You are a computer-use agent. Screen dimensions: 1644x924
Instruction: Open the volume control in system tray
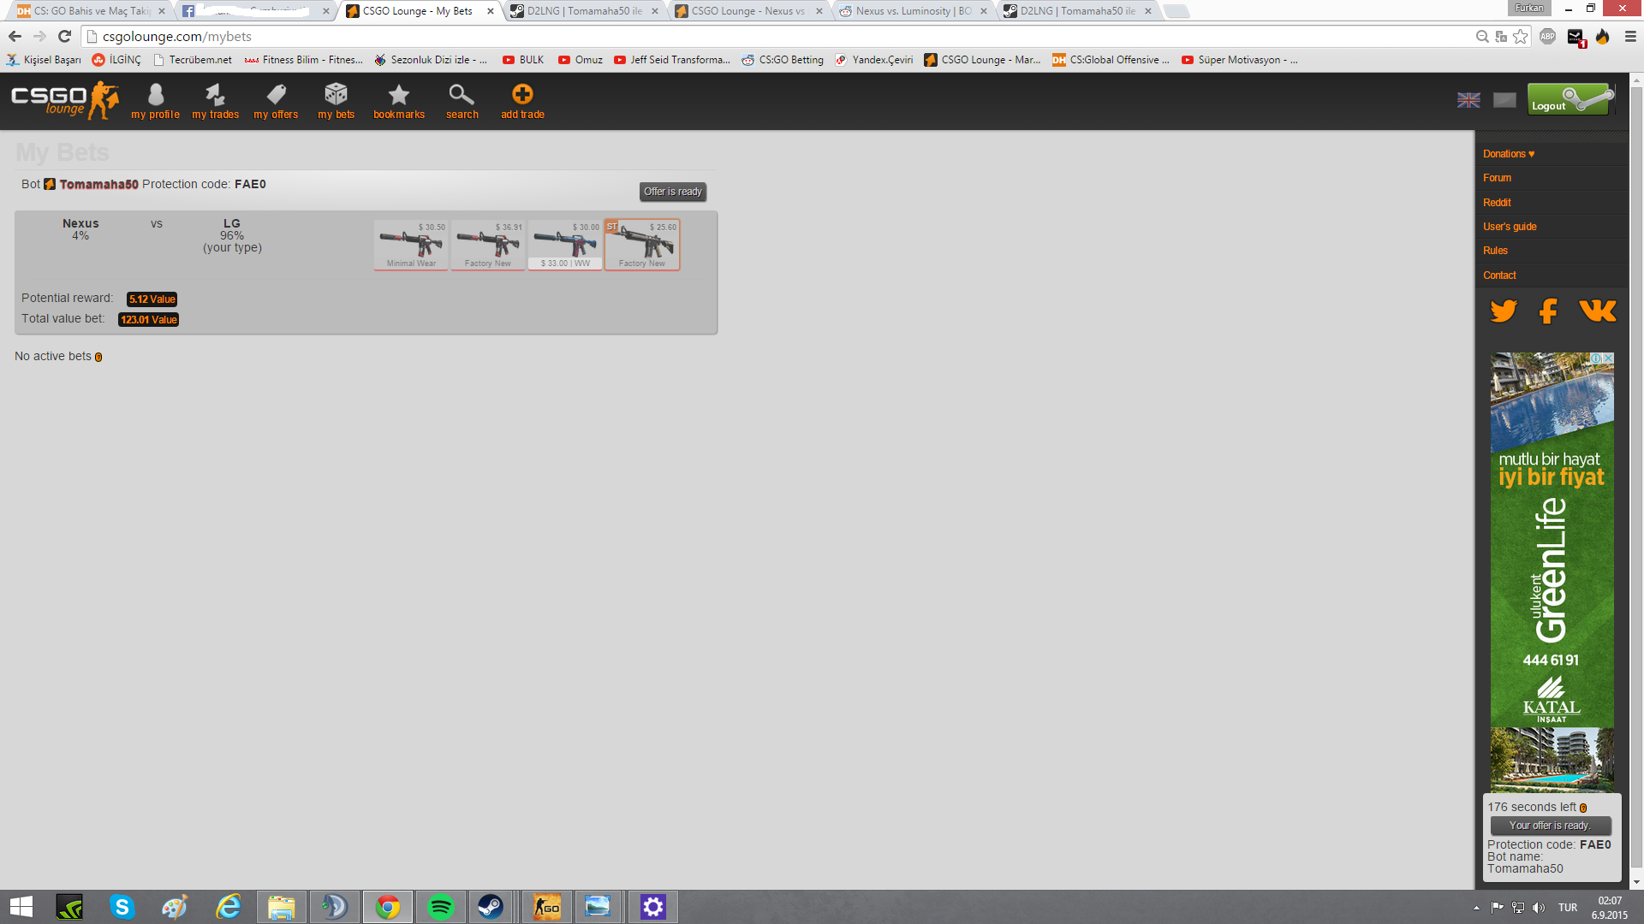click(1539, 908)
